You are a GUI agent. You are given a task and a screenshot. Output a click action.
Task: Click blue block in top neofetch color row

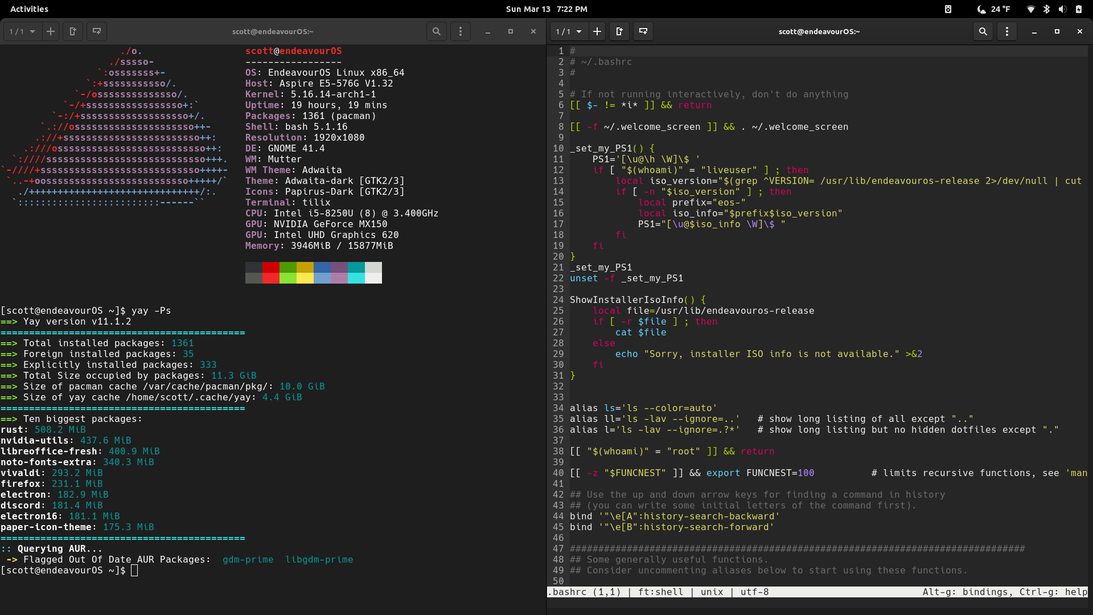point(322,268)
